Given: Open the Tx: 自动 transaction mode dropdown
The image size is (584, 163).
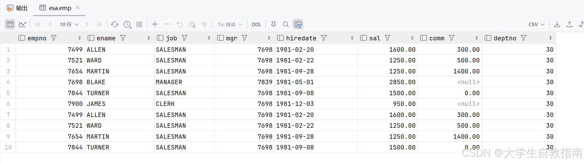Looking at the screenshot, I should [x=230, y=24].
